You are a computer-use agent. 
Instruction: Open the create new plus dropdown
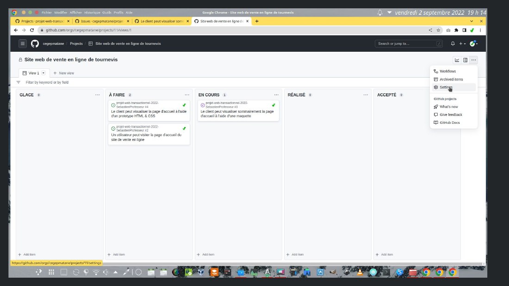462,43
